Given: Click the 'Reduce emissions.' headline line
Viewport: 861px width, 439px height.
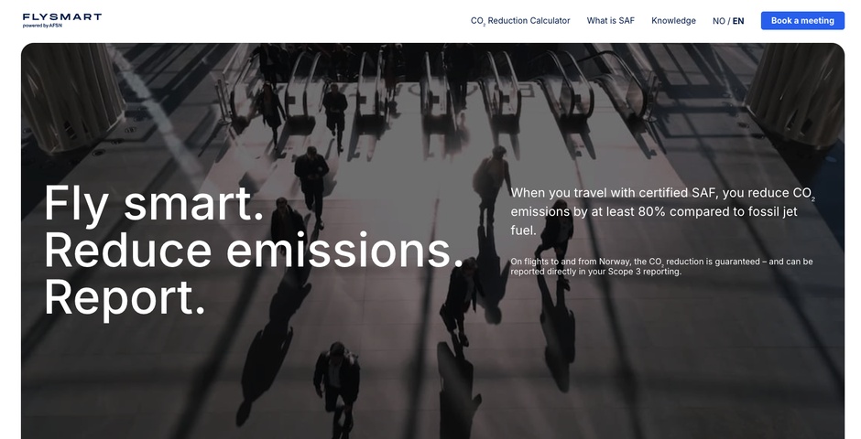Looking at the screenshot, I should (x=254, y=251).
